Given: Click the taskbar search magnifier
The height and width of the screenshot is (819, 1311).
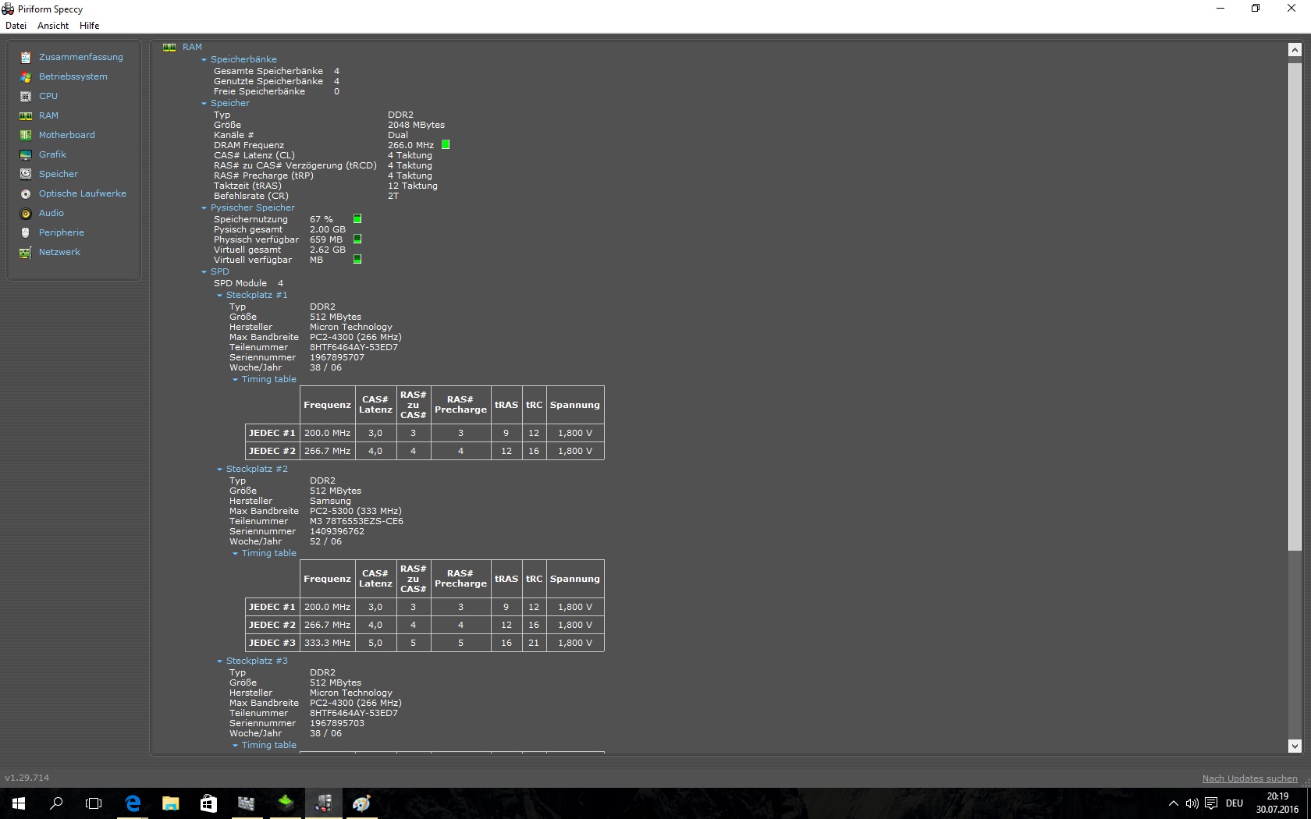Looking at the screenshot, I should point(56,803).
